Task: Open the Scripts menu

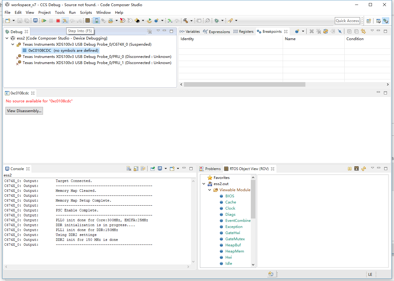Action: (x=86, y=13)
